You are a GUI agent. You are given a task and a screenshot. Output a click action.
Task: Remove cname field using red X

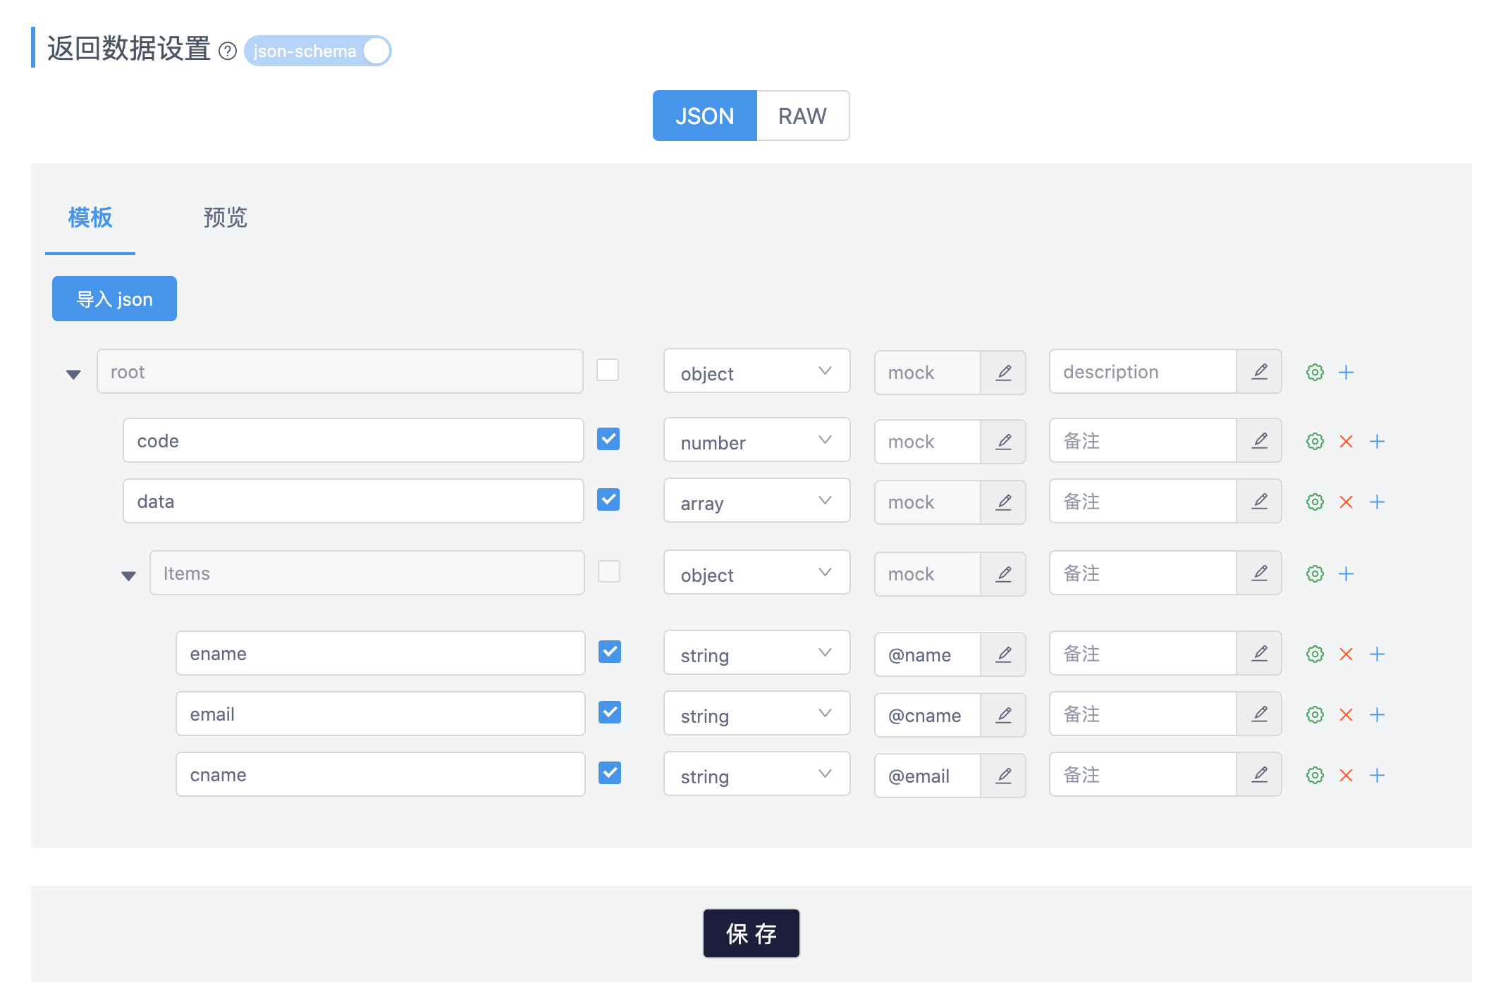pos(1346,775)
